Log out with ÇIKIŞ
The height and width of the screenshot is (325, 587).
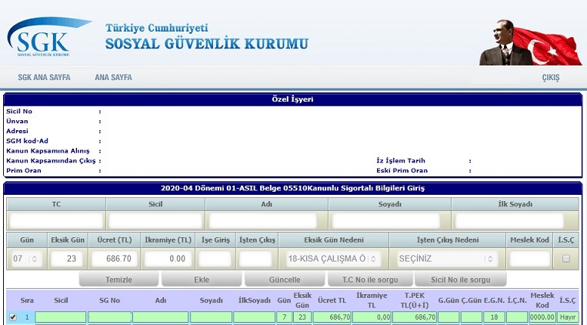point(551,78)
